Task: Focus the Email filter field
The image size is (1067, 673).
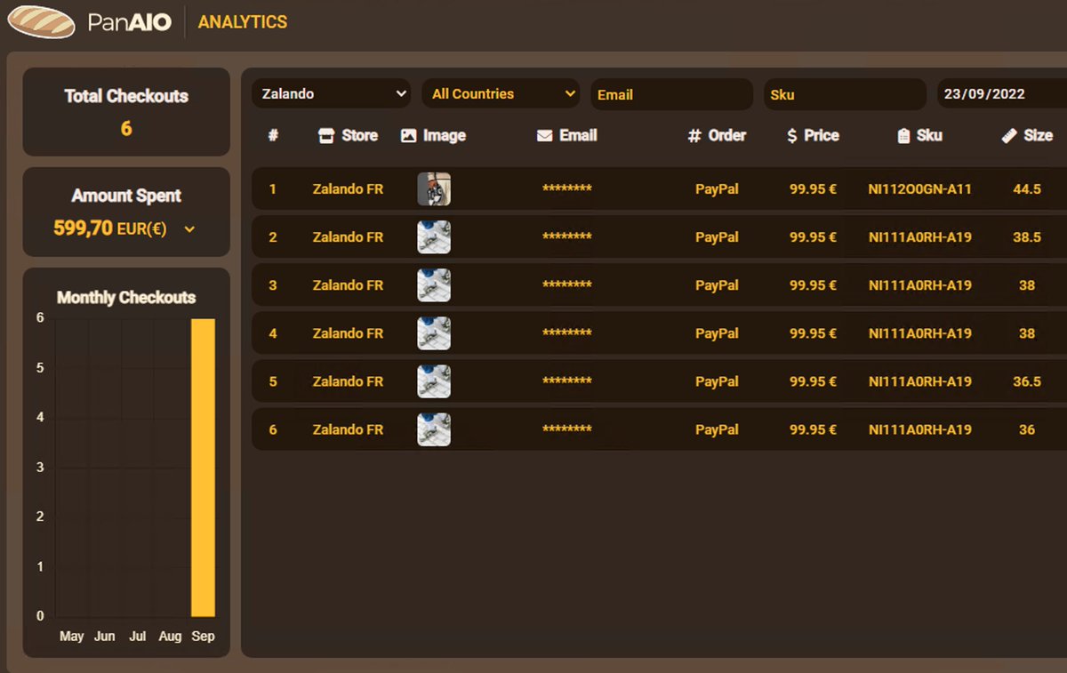Action: point(671,94)
